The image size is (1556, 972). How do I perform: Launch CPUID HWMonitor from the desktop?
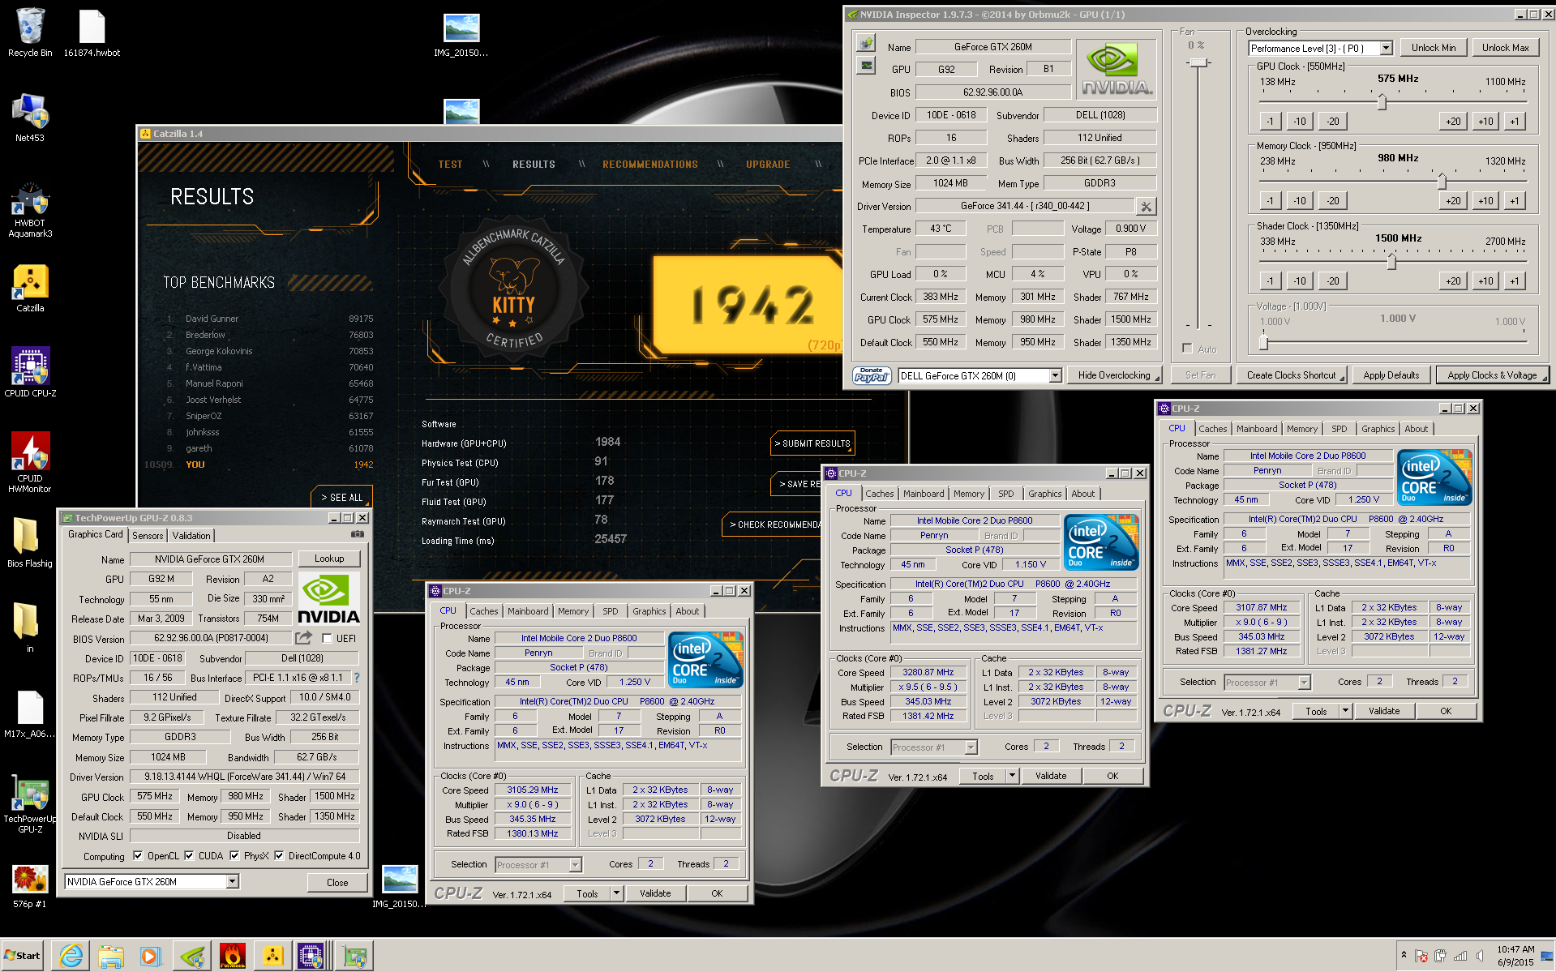pos(30,462)
